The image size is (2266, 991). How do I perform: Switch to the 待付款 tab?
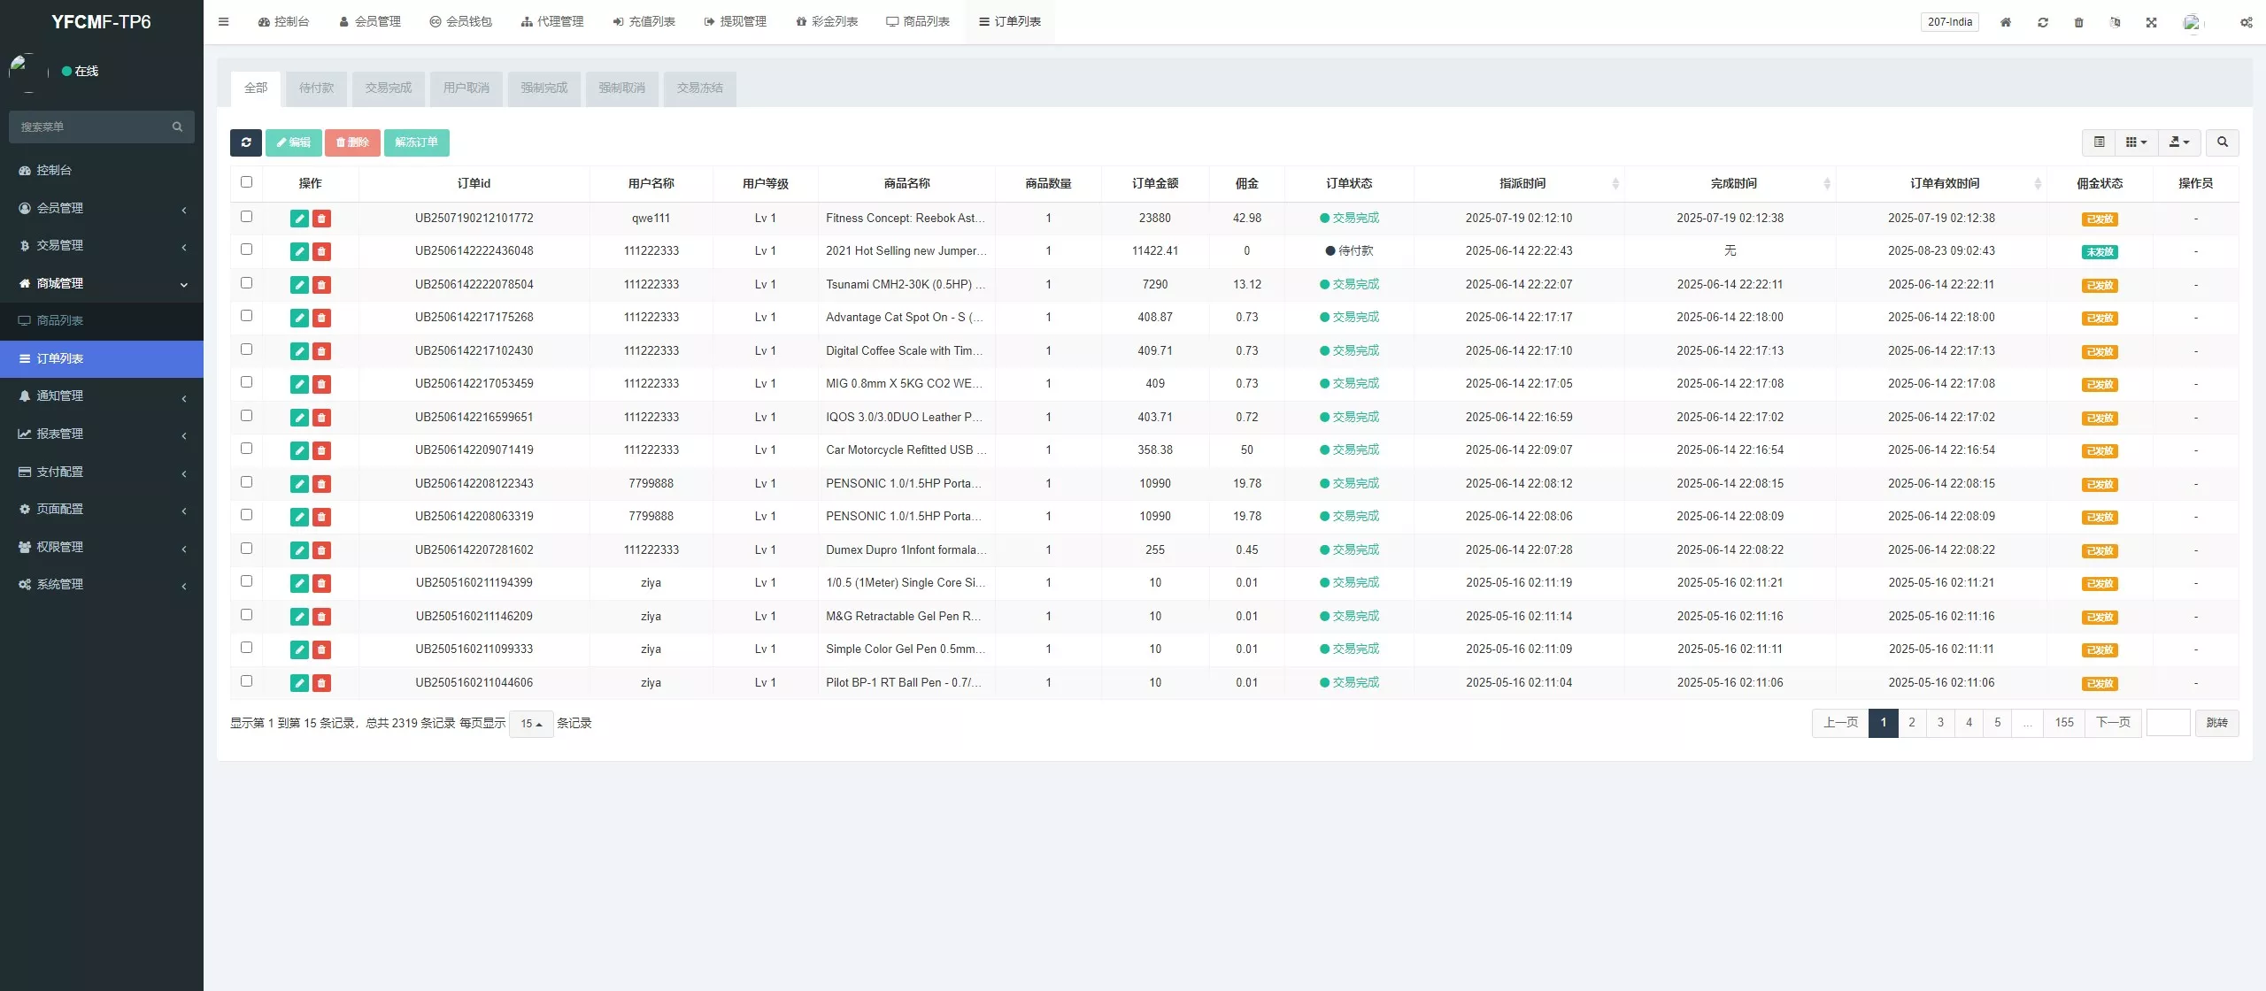316,88
